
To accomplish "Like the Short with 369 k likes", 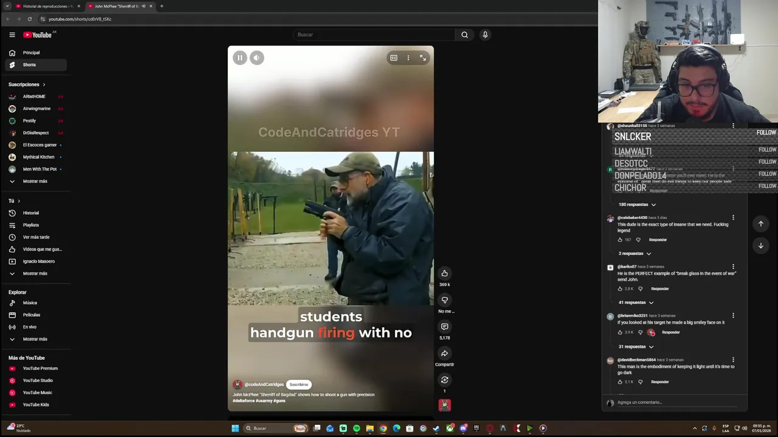I will click(x=444, y=273).
